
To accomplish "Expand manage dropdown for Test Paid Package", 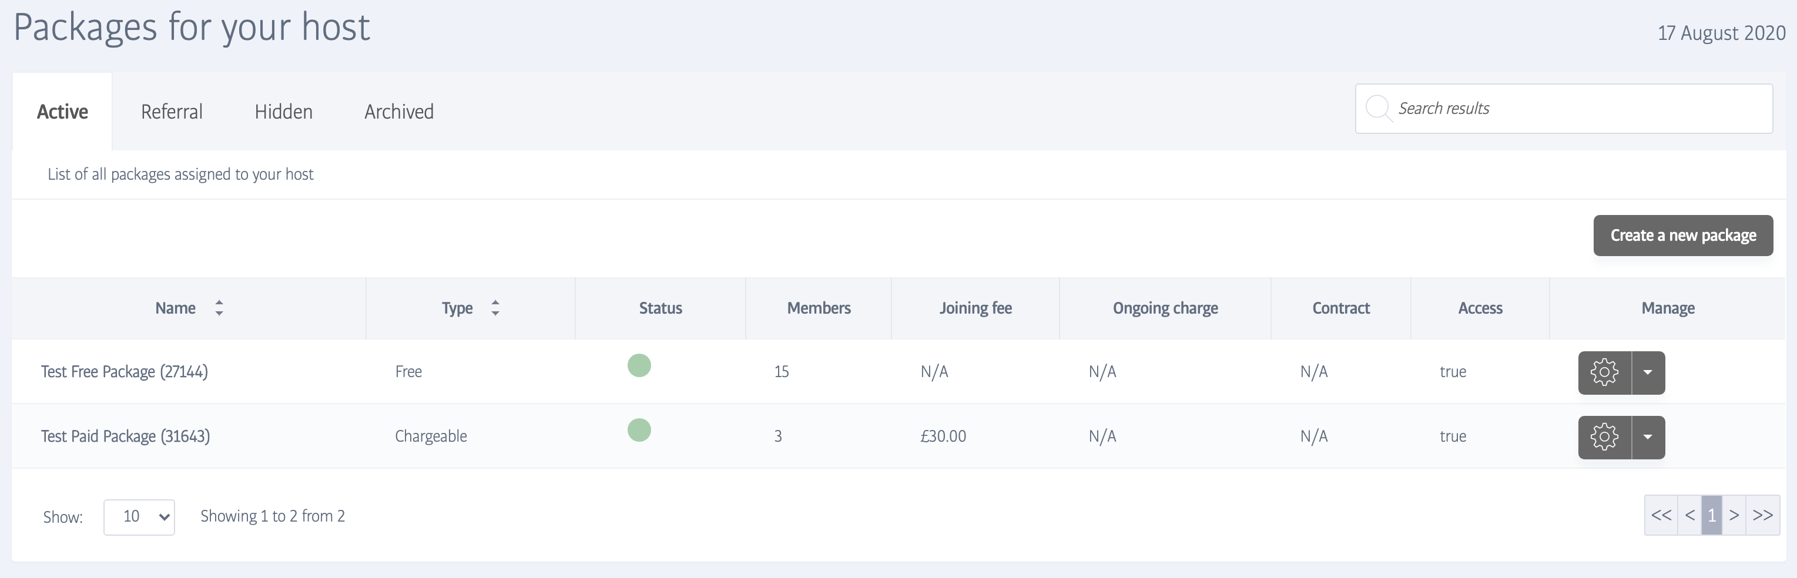I will [x=1648, y=437].
